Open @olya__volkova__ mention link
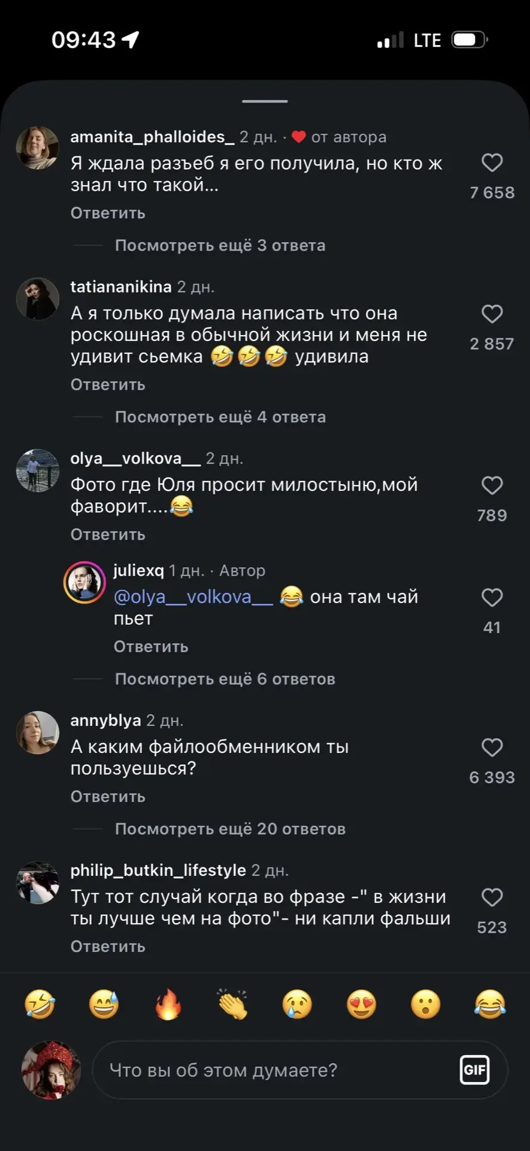530x1151 pixels. (x=193, y=597)
